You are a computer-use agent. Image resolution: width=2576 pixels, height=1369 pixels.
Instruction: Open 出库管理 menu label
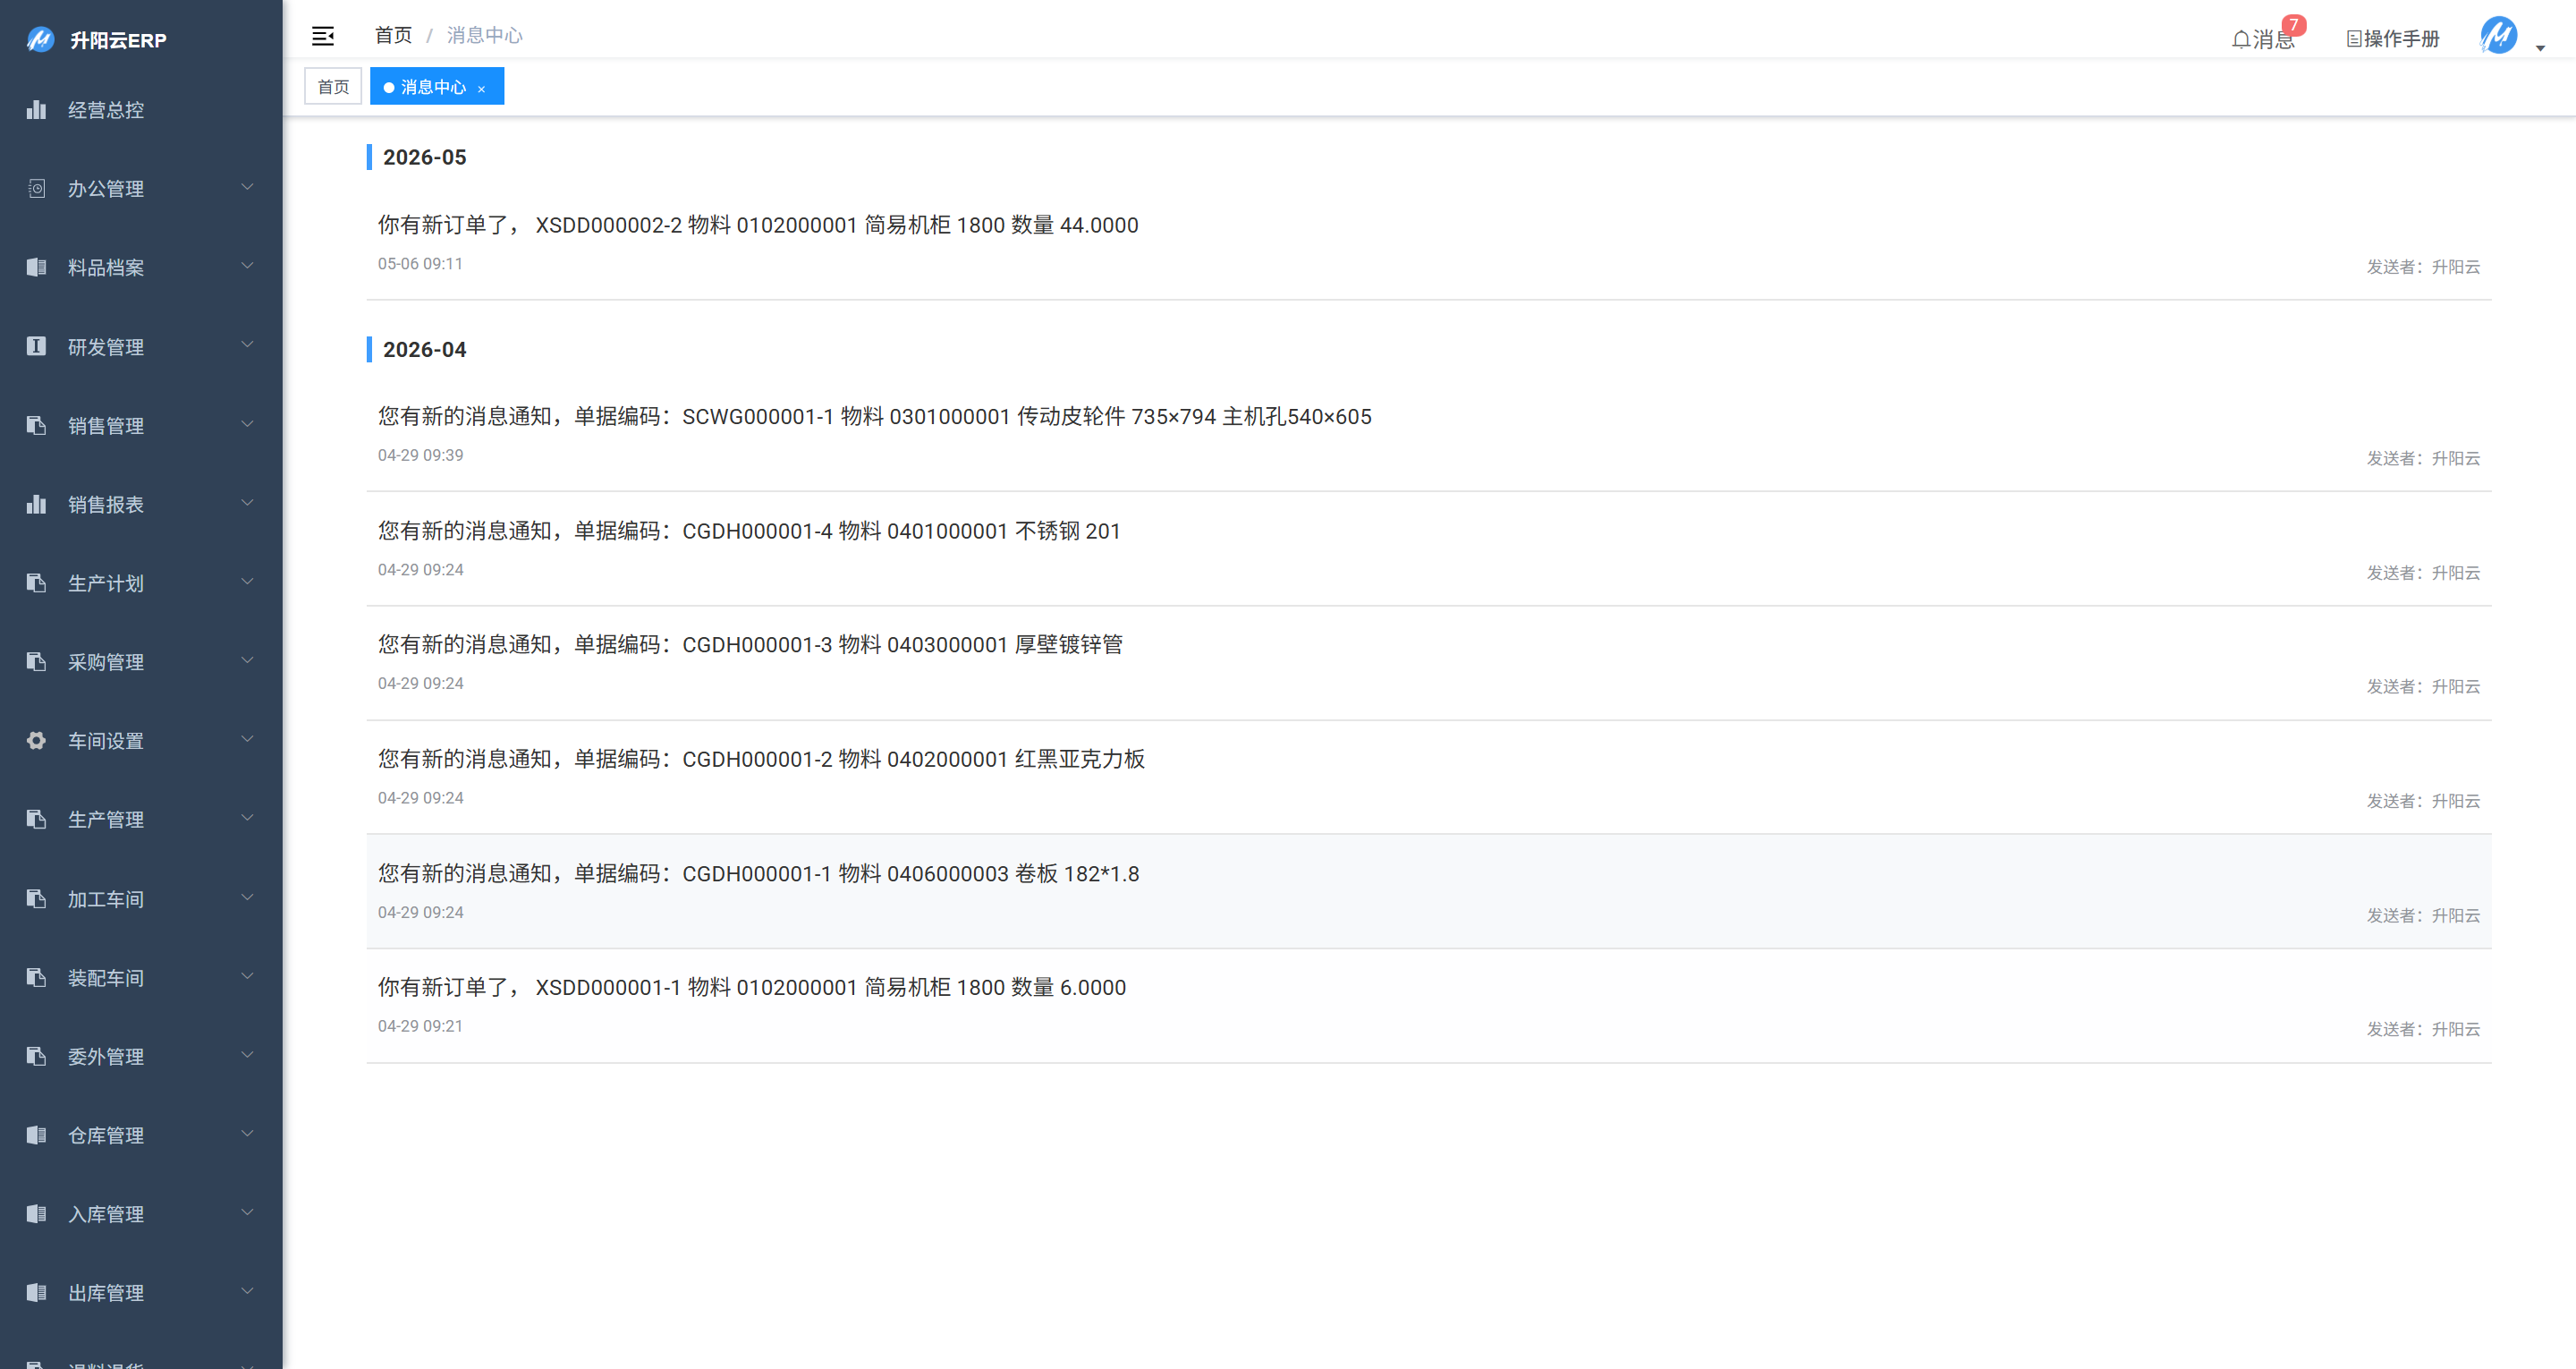[106, 1293]
